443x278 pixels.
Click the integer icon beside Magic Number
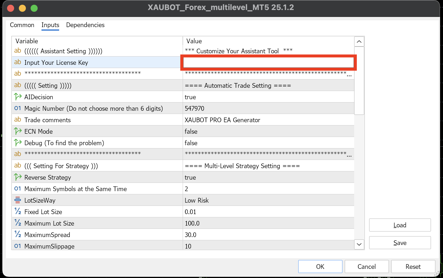pos(18,108)
